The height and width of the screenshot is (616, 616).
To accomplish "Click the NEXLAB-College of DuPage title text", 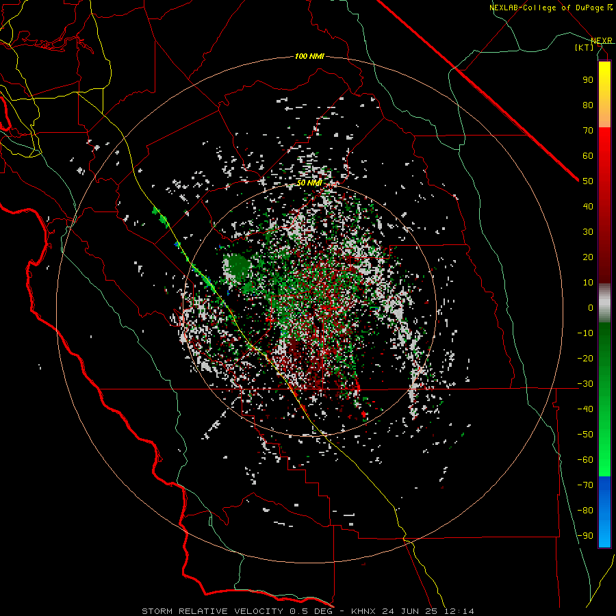I will pyautogui.click(x=550, y=8).
